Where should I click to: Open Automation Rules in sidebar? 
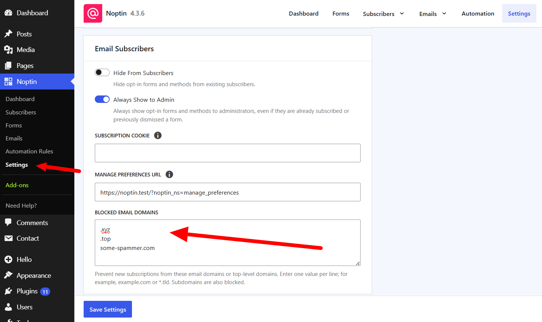[29, 151]
